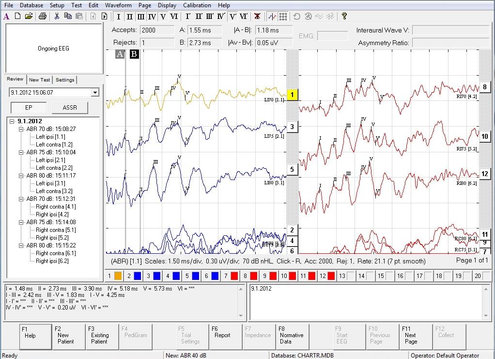Collapse the ABR 70 dB 15:12:31 node
The image size is (495, 359).
coord(21,199)
